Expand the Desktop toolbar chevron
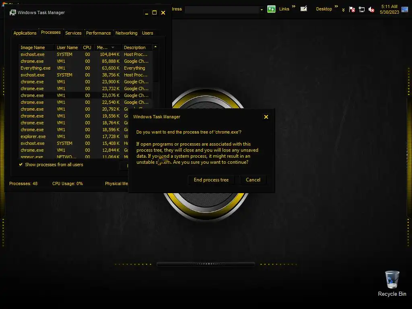This screenshot has height=309, width=412. tap(336, 6)
